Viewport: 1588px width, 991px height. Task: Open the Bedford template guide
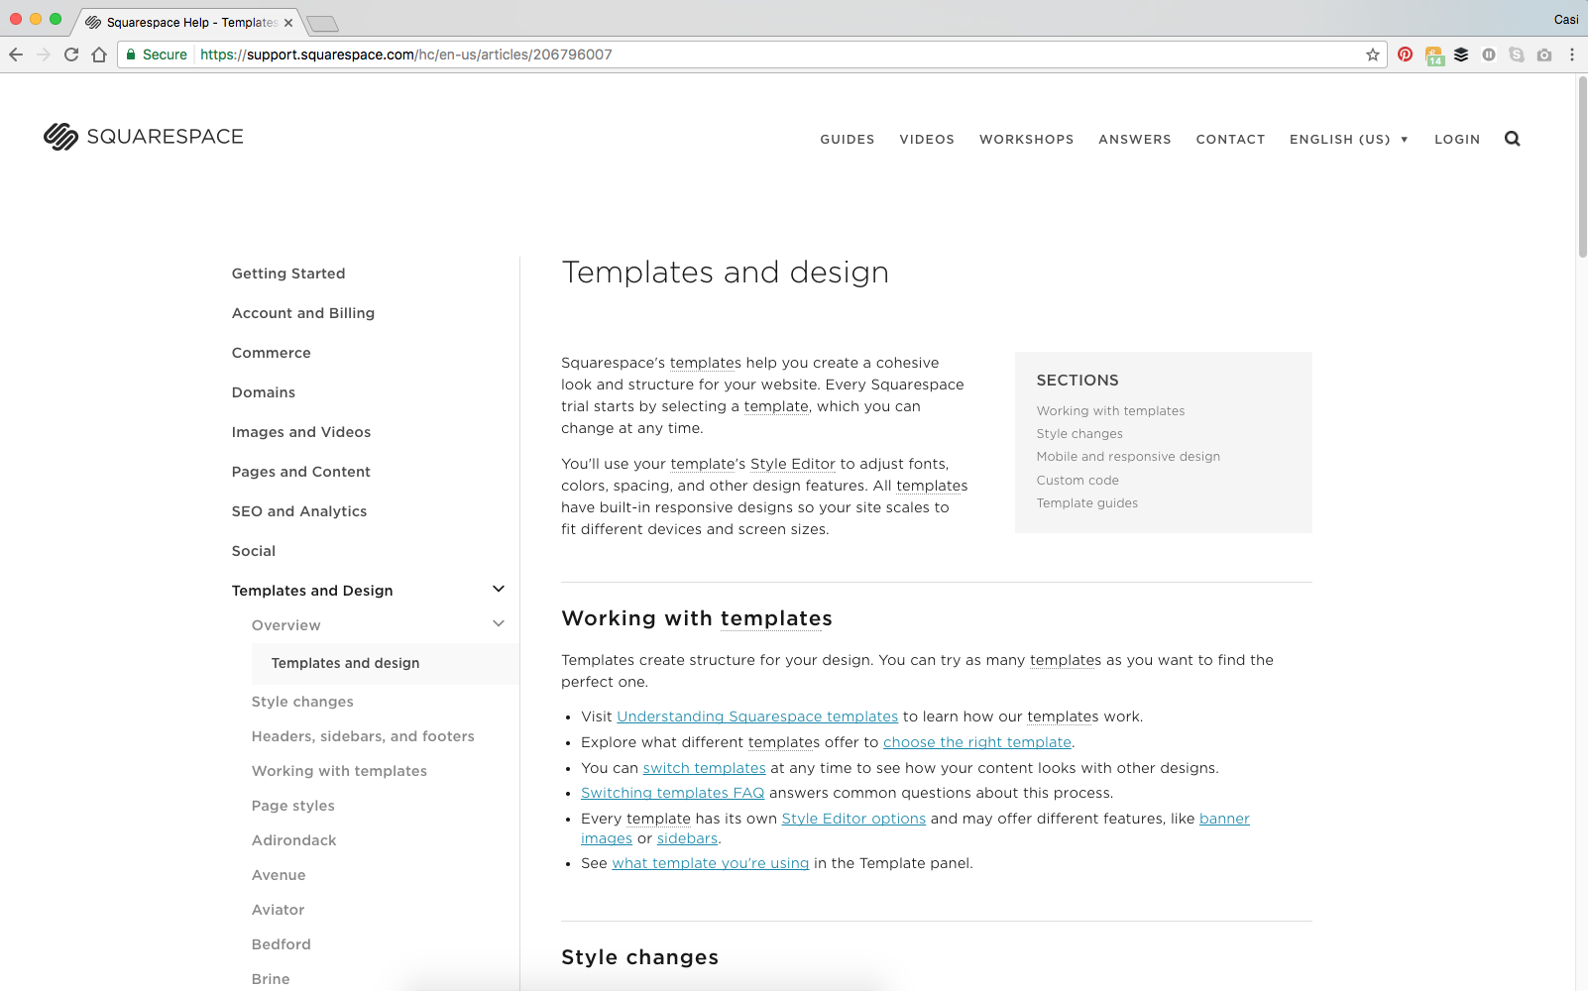[282, 944]
